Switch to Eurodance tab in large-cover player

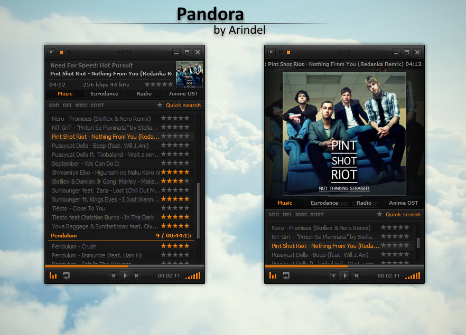(324, 203)
